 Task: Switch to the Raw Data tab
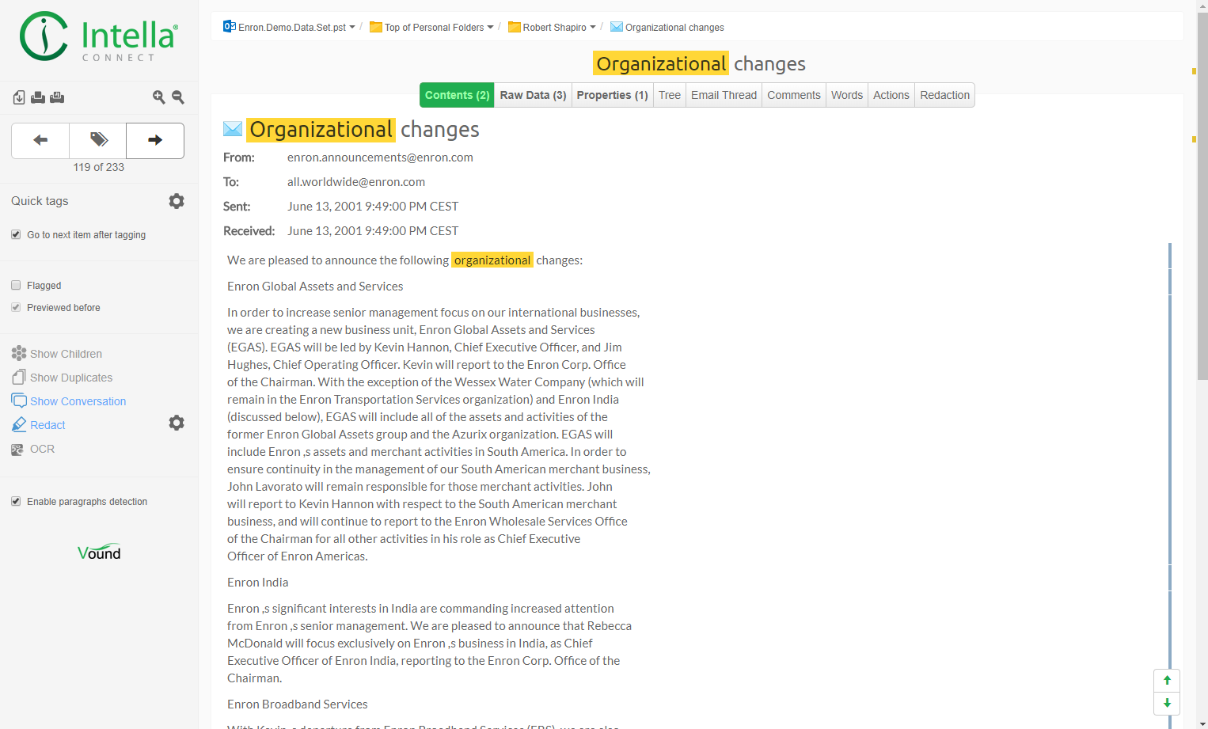pos(533,95)
